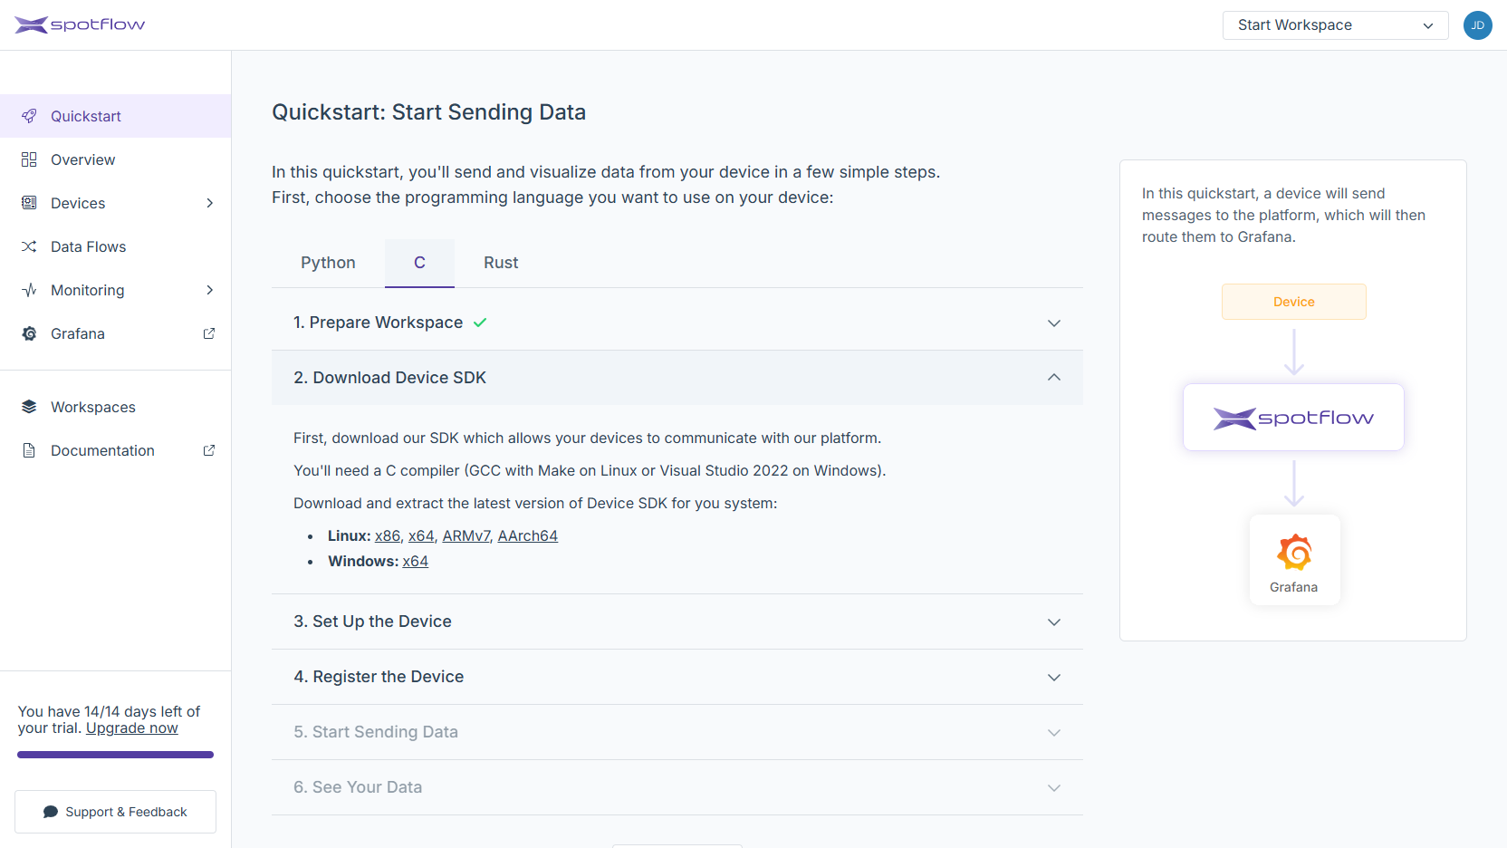Viewport: 1507px width, 848px height.
Task: Click the green checkmark on Prepare Workspace
Action: tap(480, 323)
